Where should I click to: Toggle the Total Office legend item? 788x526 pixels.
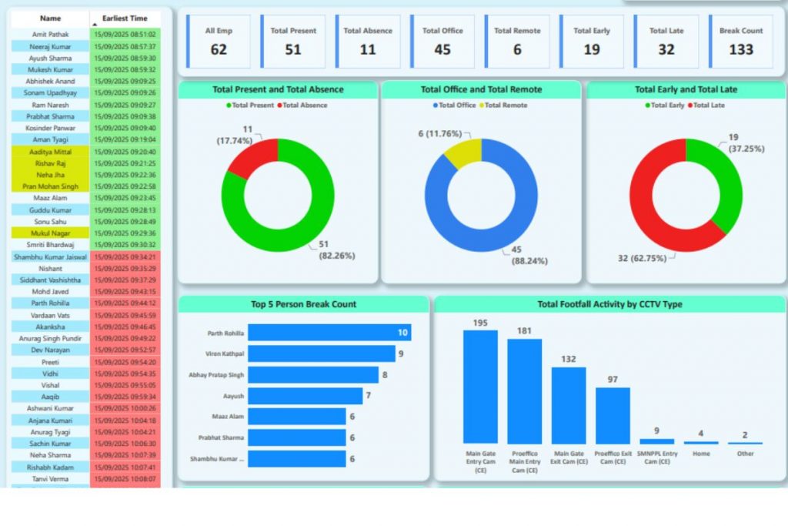coord(435,106)
